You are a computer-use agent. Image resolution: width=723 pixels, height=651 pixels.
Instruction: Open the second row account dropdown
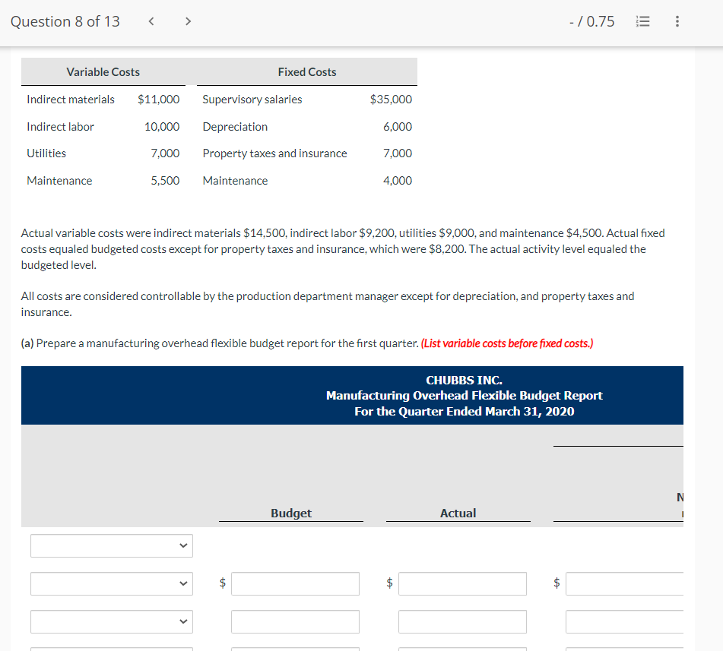tap(112, 583)
